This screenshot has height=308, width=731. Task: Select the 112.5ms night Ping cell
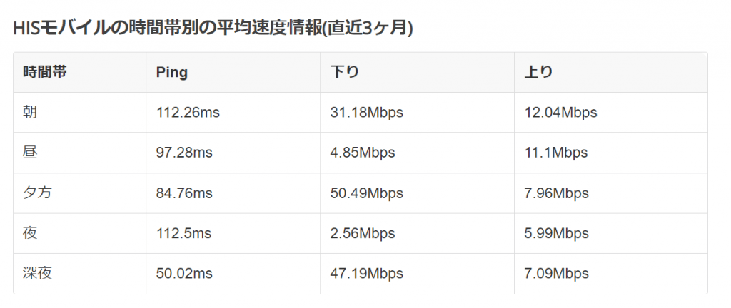[x=184, y=233]
